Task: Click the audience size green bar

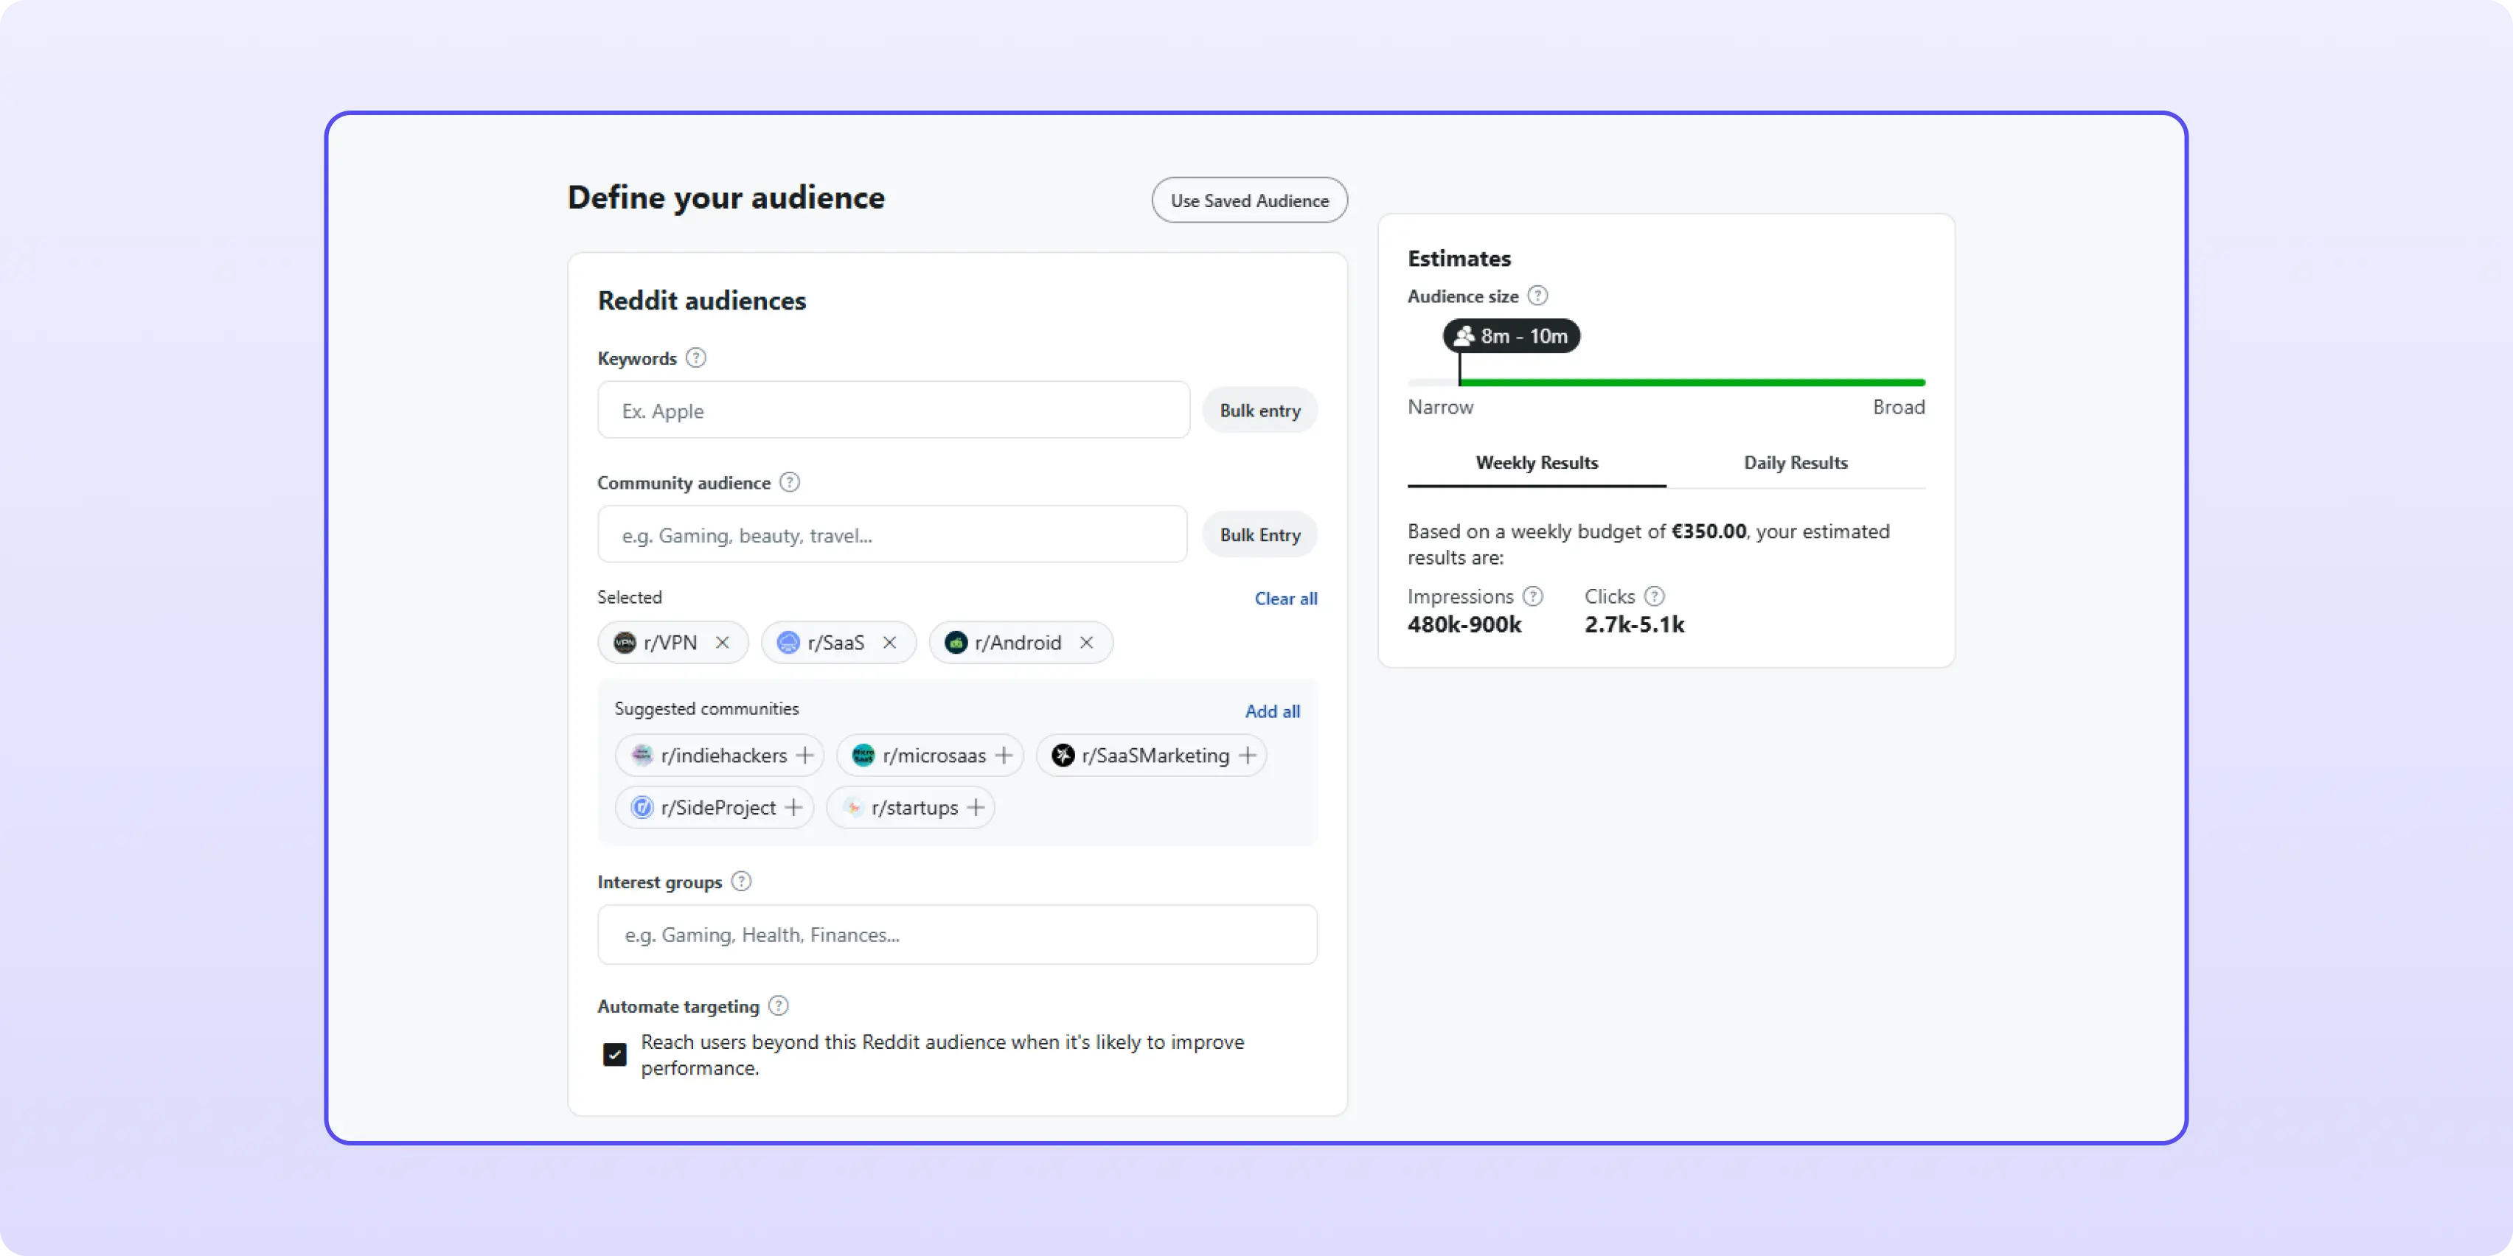Action: coord(1692,383)
